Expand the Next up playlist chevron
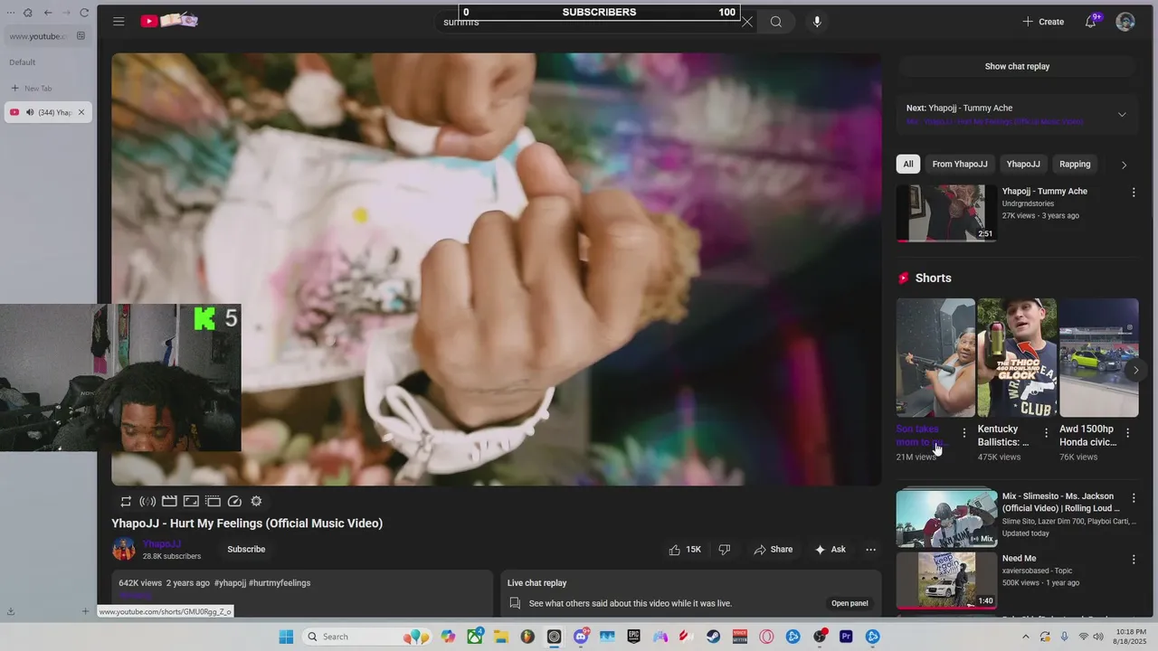 1122,115
